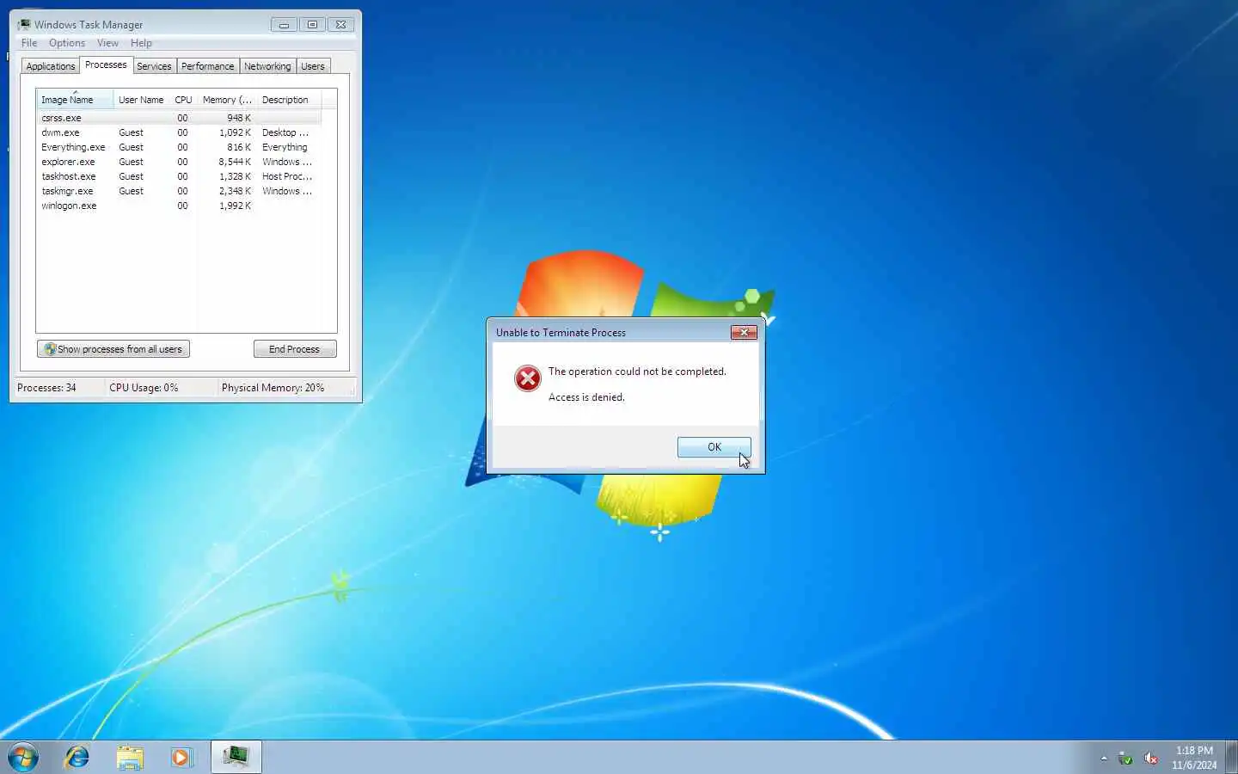Sort by the User Name column header
The image size is (1238, 774).
tap(141, 100)
